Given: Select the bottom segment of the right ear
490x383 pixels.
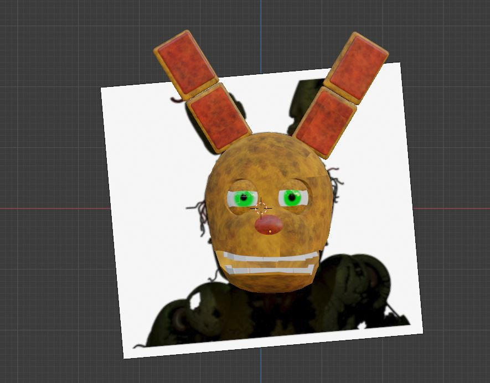Looking at the screenshot, I should pyautogui.click(x=324, y=123).
